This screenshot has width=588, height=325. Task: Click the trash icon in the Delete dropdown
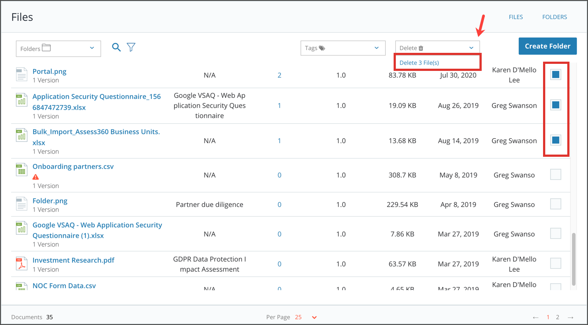[x=421, y=48]
